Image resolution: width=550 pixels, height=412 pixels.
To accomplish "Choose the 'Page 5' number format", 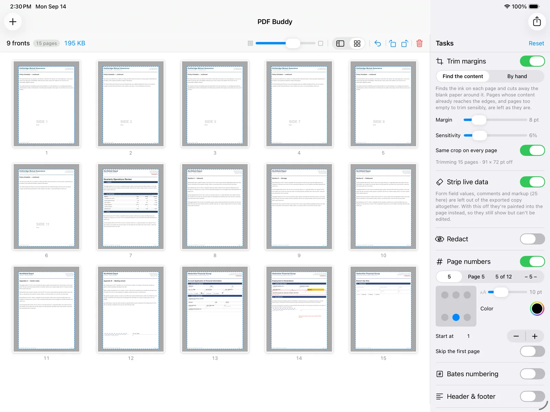I will point(476,277).
